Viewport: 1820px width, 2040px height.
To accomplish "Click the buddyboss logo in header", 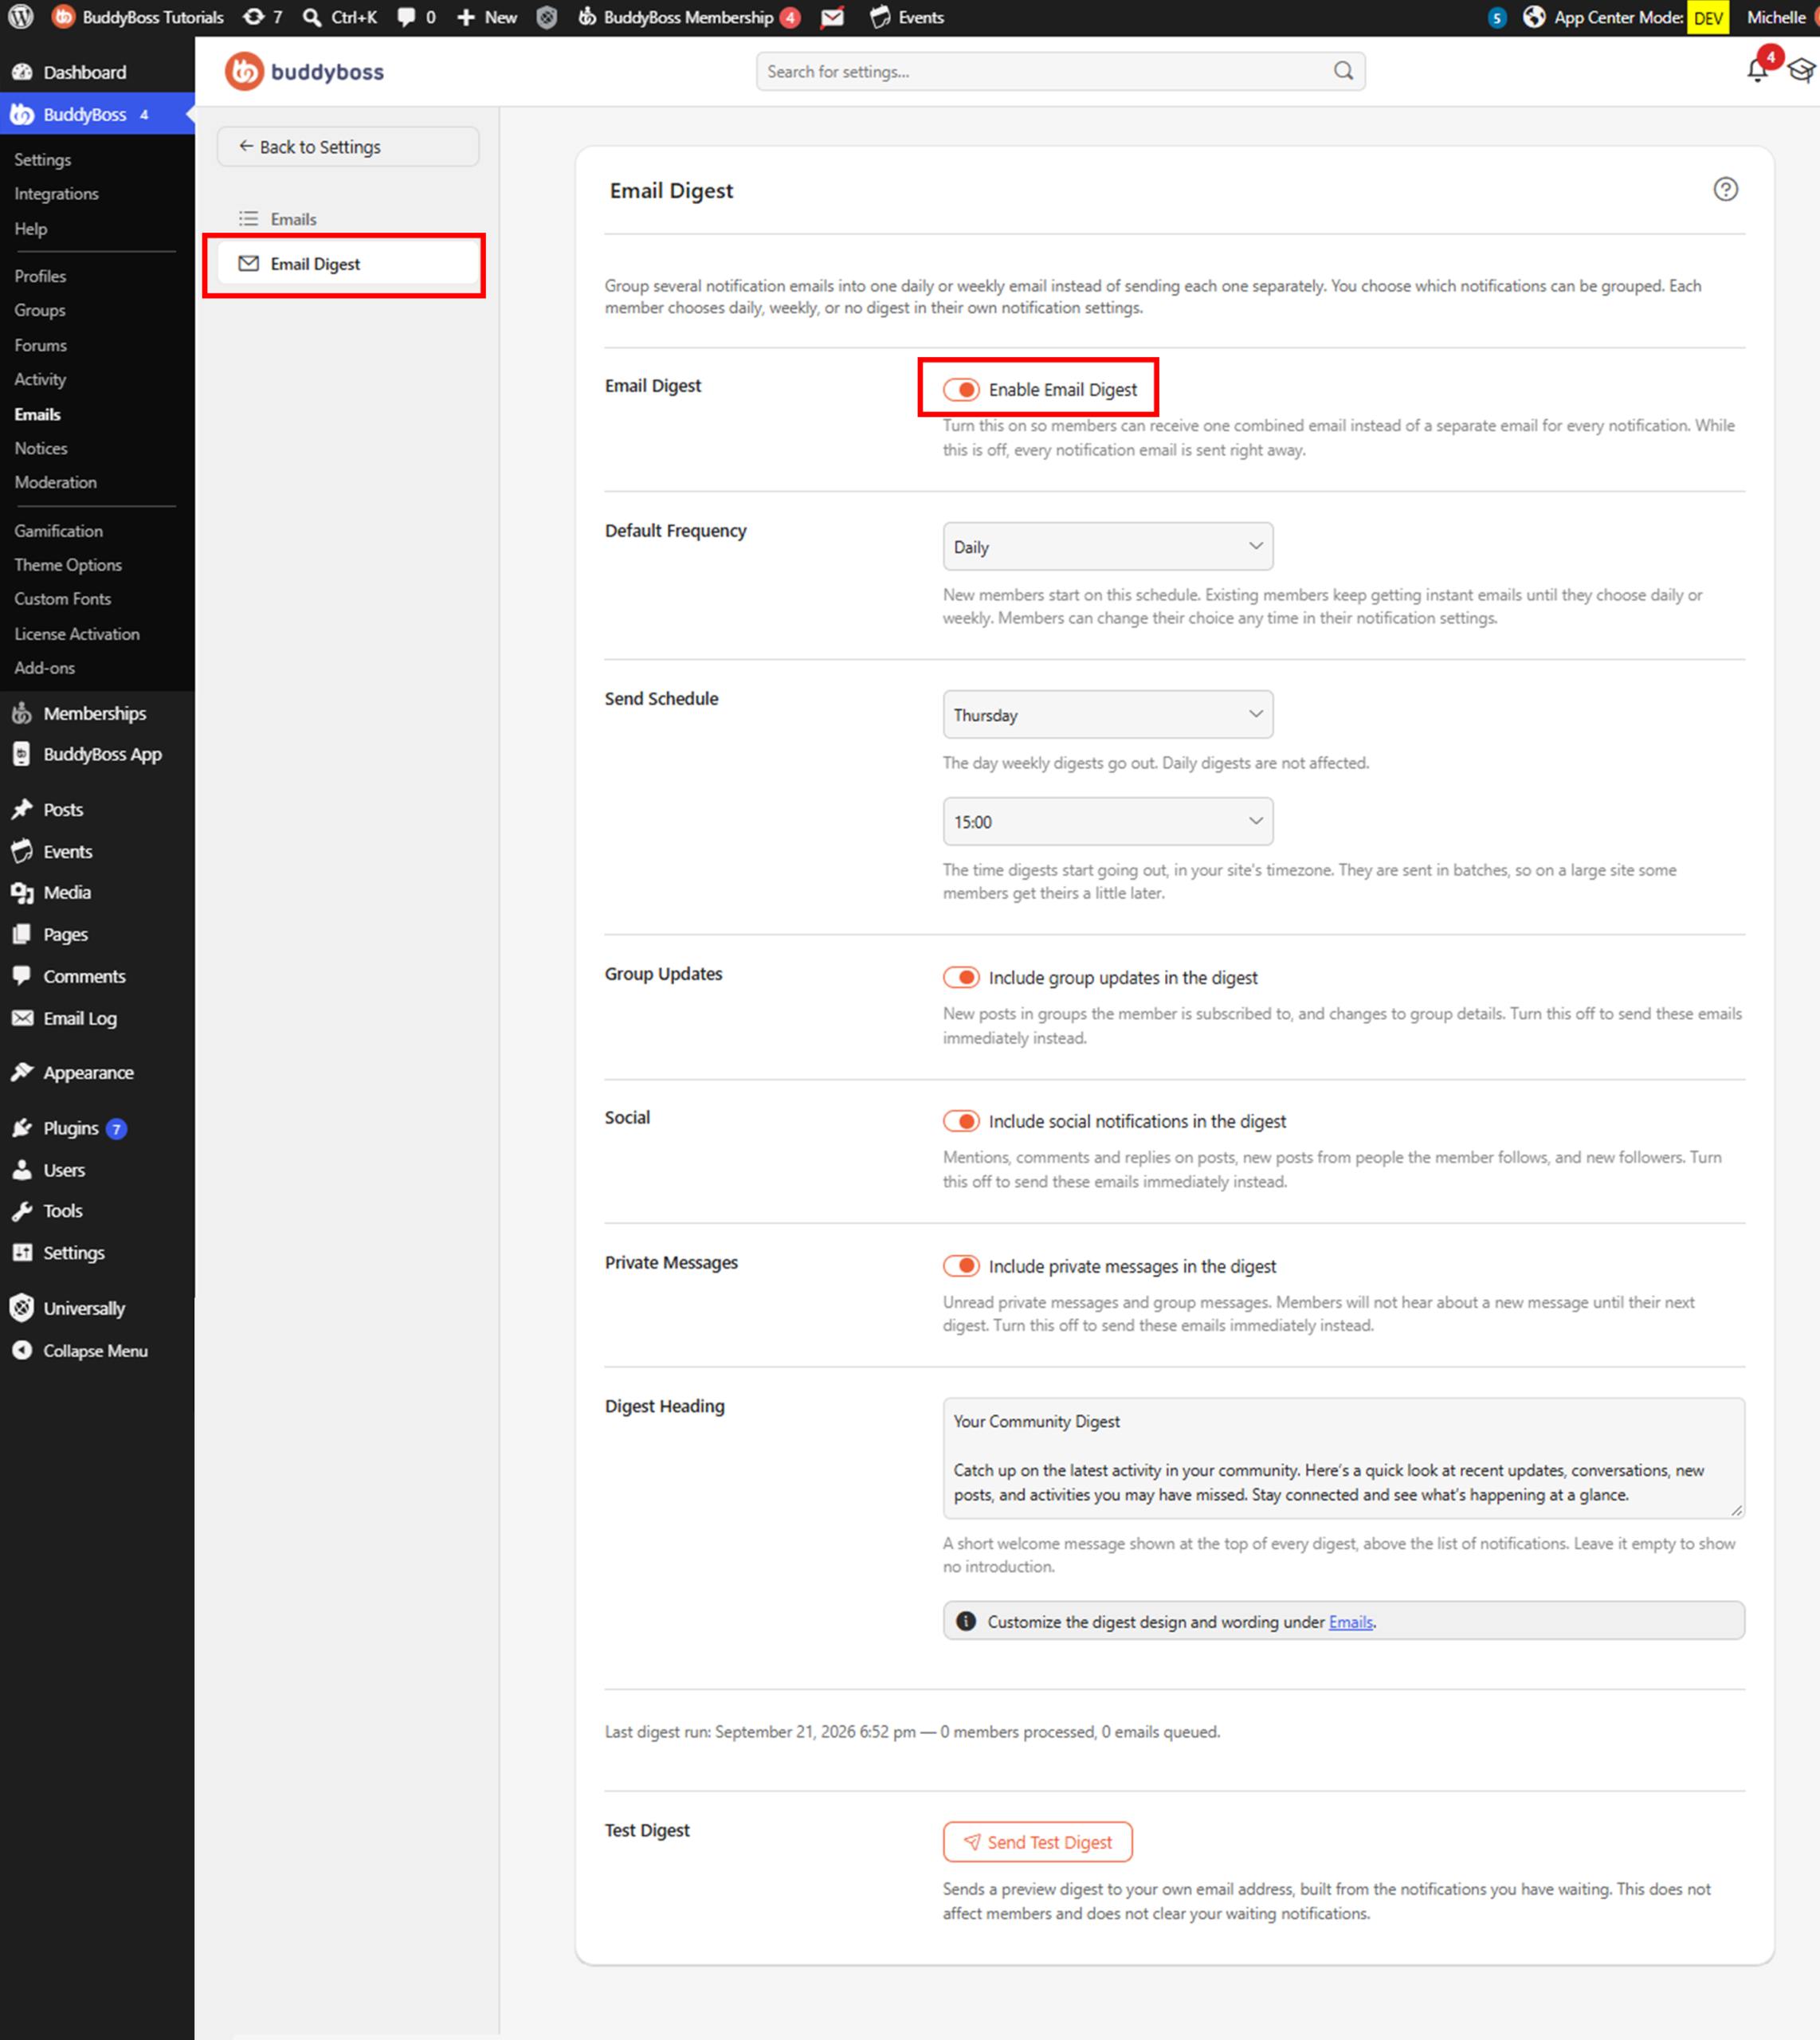I will pos(304,71).
